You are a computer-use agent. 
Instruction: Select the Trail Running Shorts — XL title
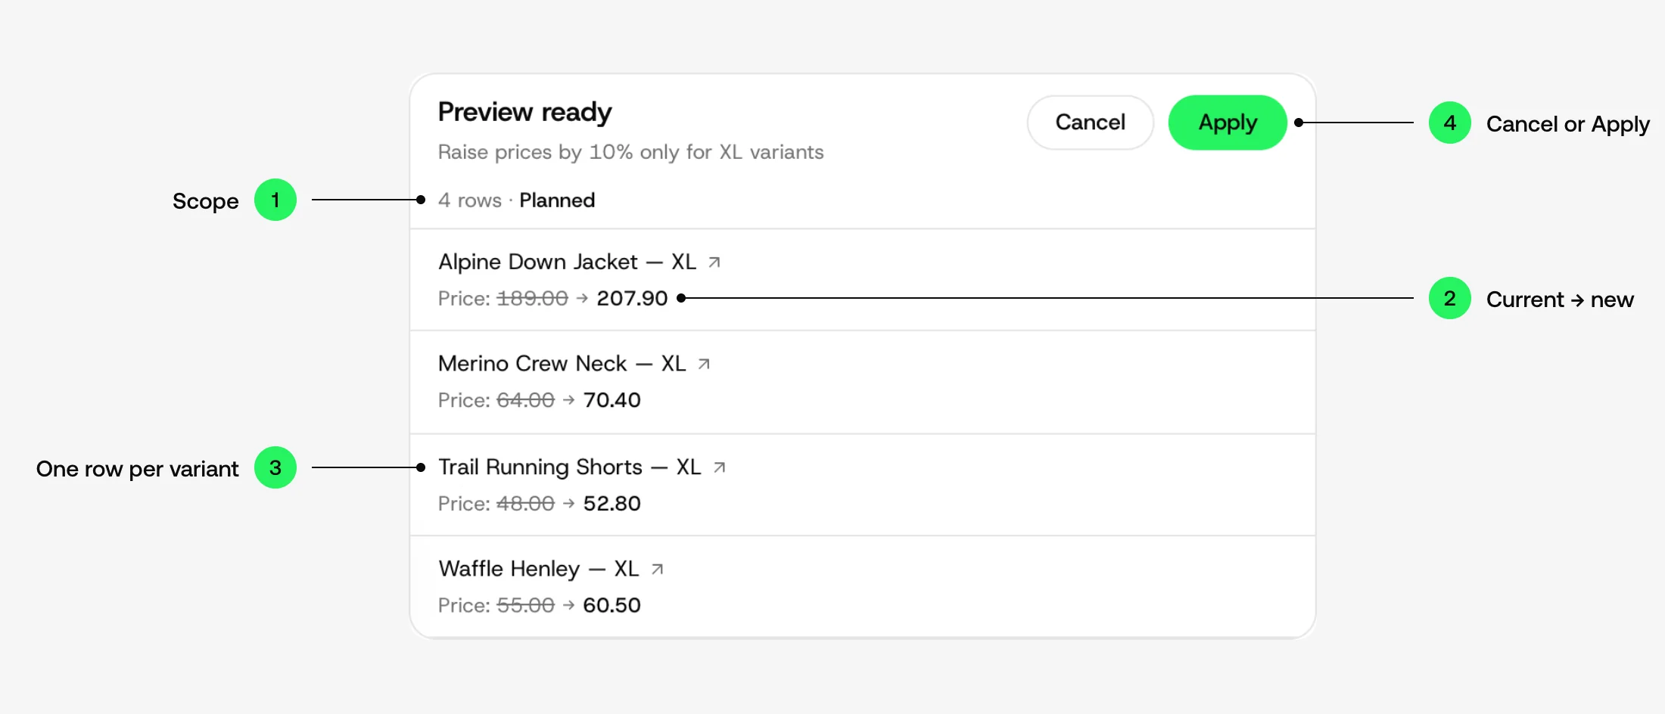(x=570, y=467)
